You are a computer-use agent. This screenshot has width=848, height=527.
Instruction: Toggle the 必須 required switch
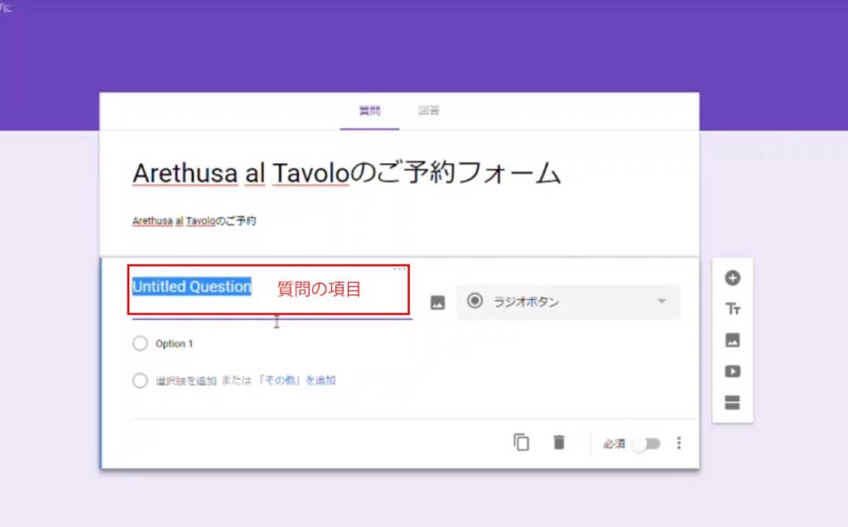pos(646,443)
